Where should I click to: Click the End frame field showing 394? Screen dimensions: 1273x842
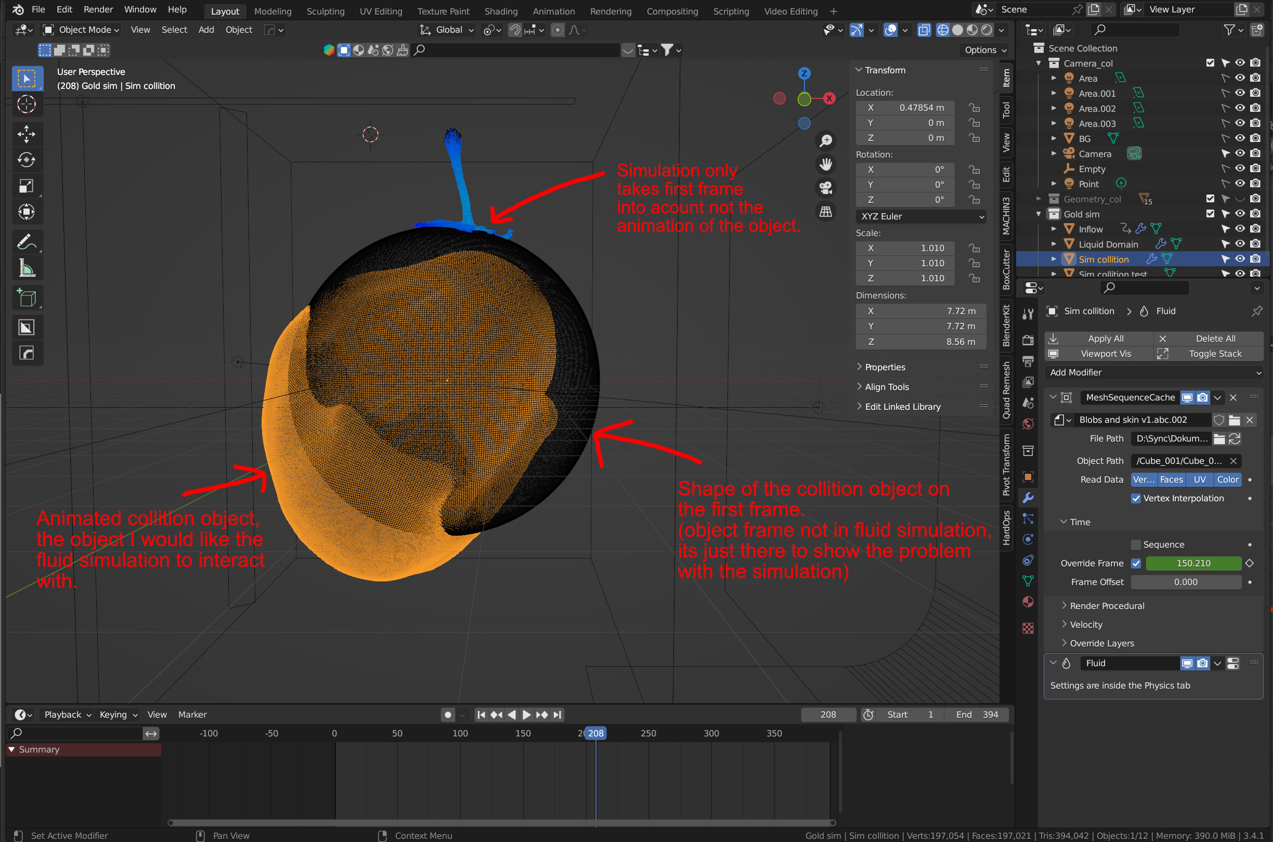coord(977,715)
